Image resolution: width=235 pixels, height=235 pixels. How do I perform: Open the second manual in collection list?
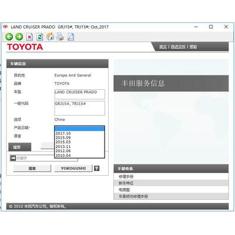[x=171, y=183]
